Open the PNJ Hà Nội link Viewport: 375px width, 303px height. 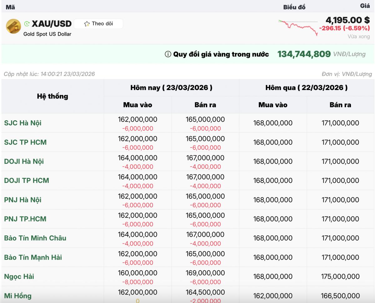tap(23, 200)
